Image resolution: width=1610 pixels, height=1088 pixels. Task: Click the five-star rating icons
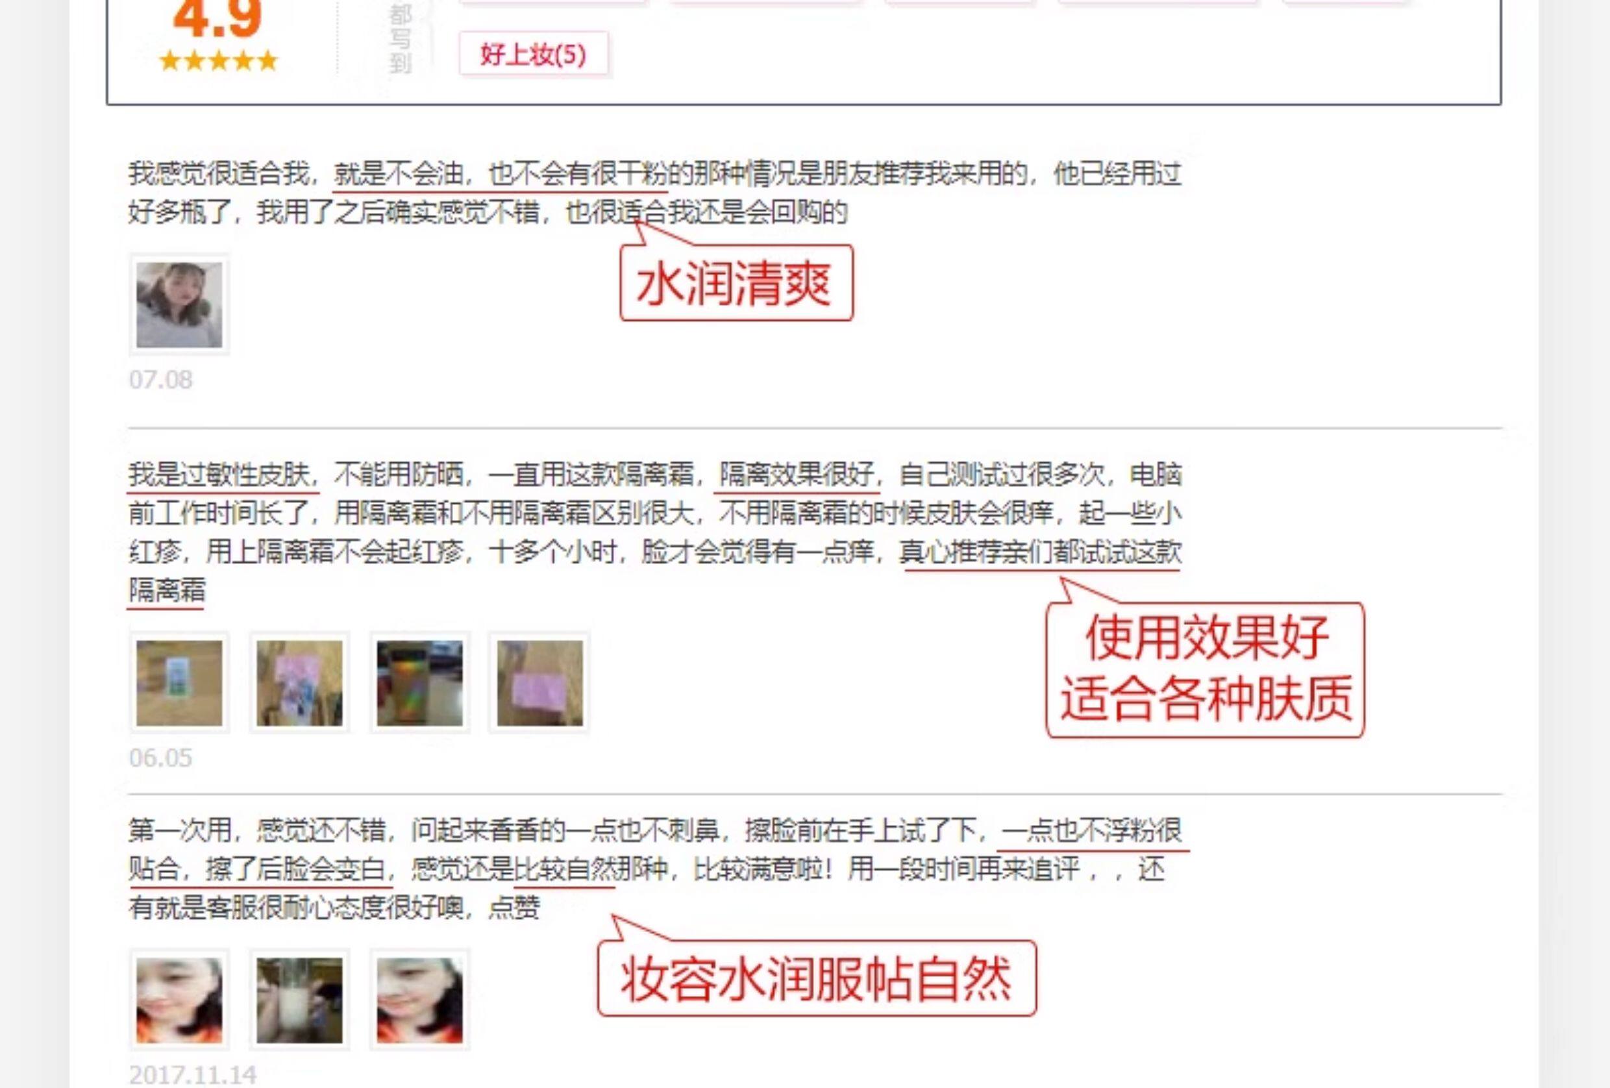coord(218,61)
